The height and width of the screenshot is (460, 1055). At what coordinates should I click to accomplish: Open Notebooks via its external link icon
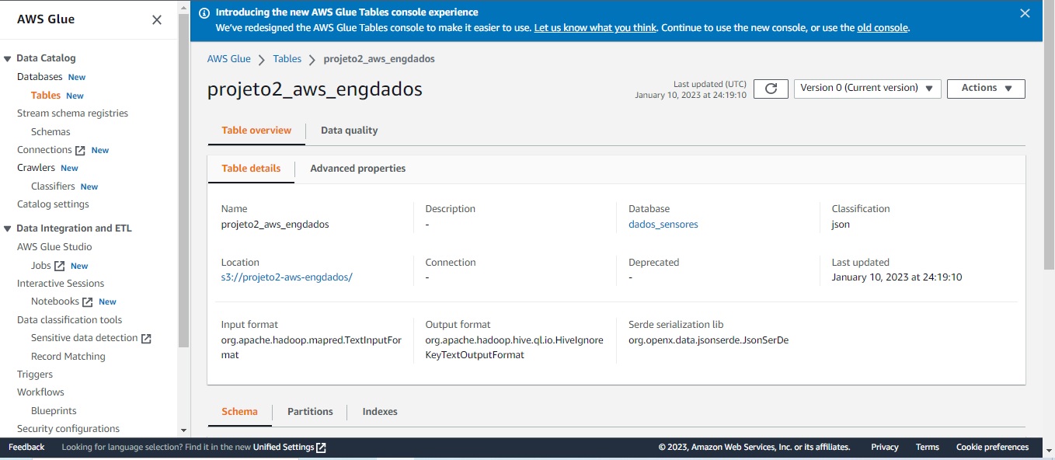tap(87, 301)
